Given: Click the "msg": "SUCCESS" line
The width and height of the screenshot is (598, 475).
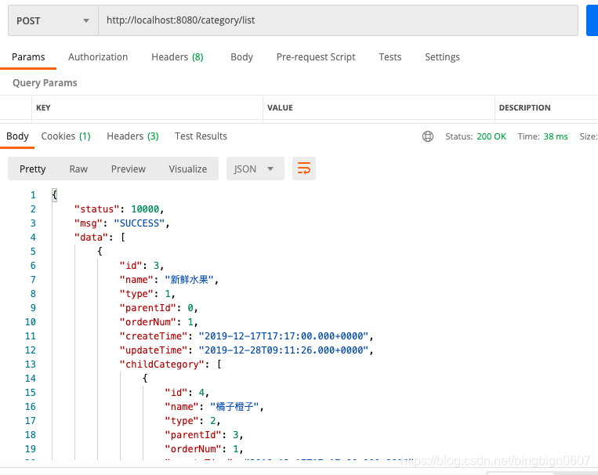Looking at the screenshot, I should click(121, 223).
